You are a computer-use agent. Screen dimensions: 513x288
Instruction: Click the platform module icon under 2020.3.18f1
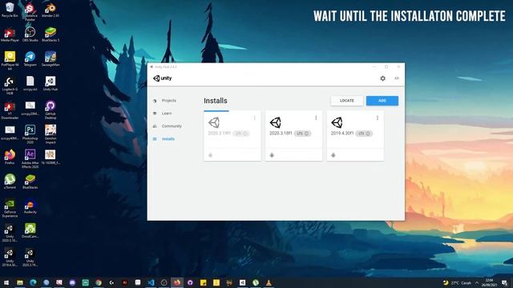click(x=272, y=155)
